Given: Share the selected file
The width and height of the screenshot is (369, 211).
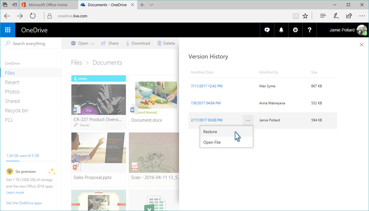Looking at the screenshot, I should point(109,43).
